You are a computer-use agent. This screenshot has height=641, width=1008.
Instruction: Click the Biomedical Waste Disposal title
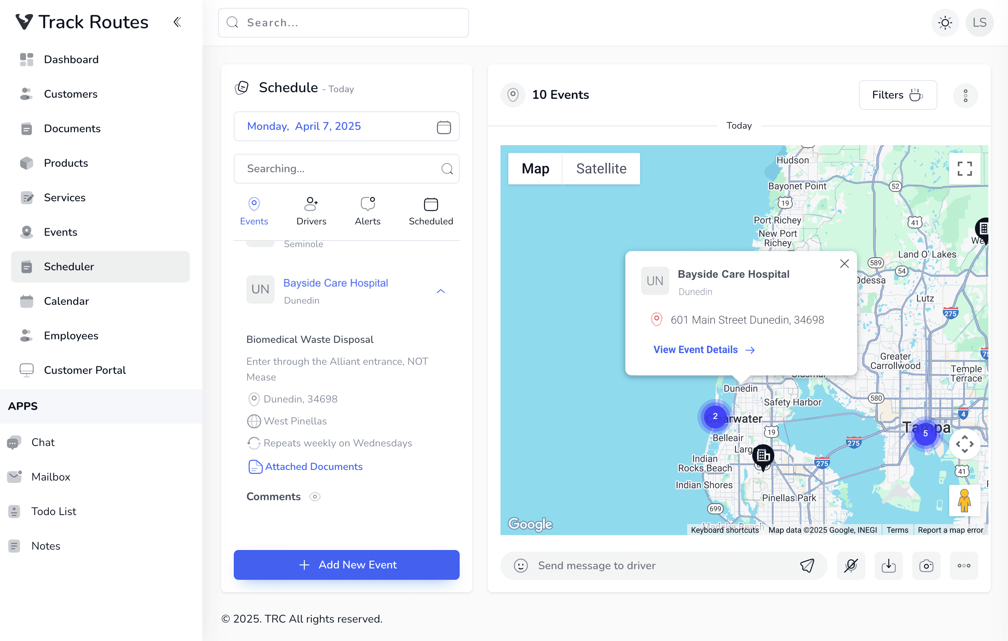tap(310, 340)
